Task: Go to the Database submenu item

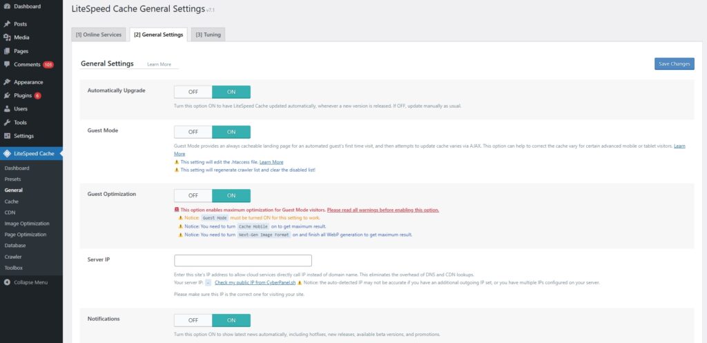Action: (15, 246)
